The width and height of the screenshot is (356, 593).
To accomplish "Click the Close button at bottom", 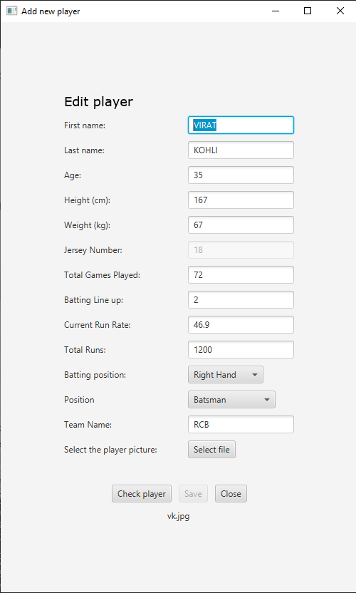I will (x=231, y=493).
